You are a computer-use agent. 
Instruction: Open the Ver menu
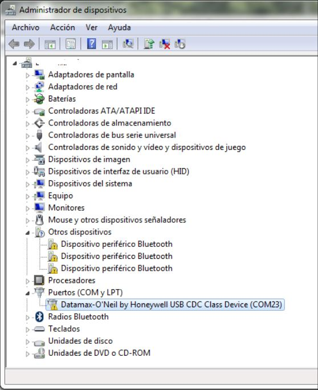pos(92,27)
